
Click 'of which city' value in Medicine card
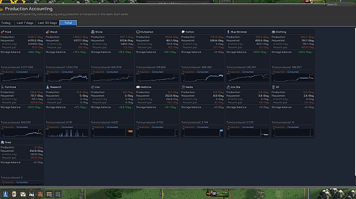172,100
